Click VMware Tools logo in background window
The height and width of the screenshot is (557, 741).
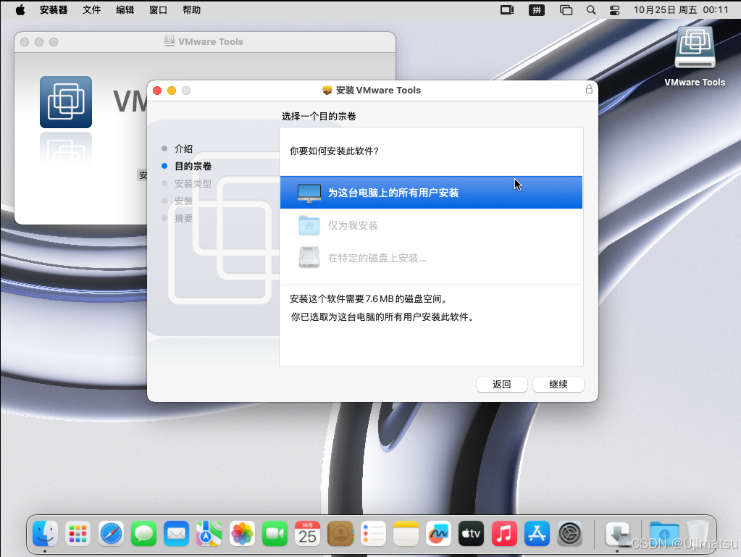[x=66, y=102]
